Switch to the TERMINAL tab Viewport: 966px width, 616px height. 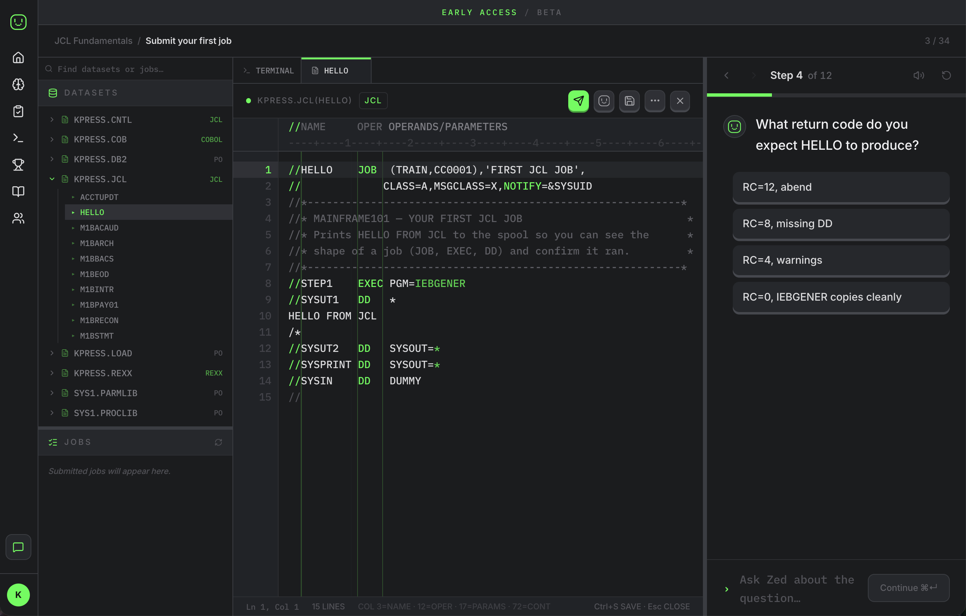pos(268,70)
